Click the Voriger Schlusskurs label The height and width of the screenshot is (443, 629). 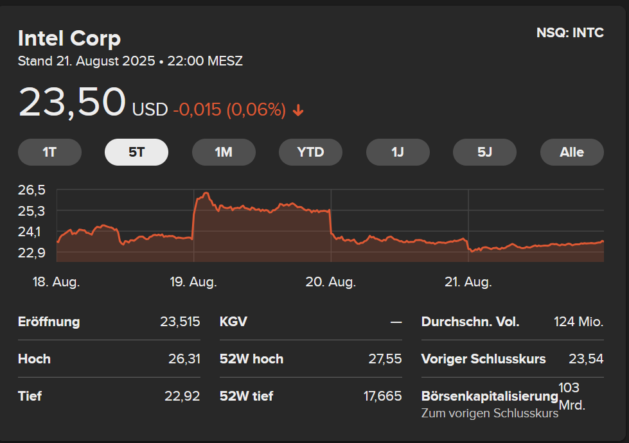click(x=483, y=359)
